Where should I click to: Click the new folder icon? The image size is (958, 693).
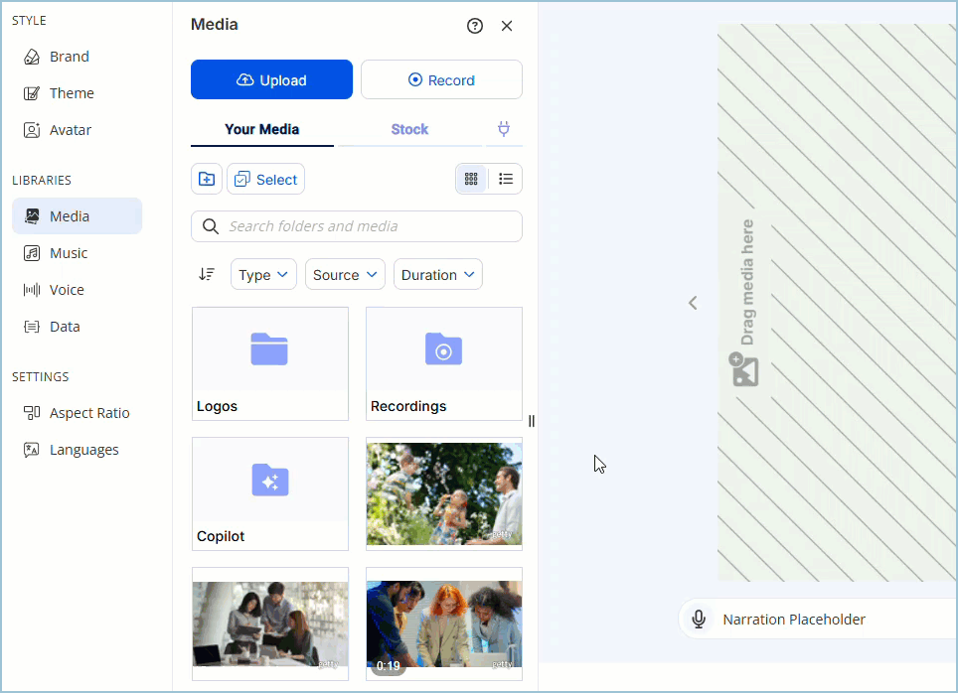click(x=207, y=179)
